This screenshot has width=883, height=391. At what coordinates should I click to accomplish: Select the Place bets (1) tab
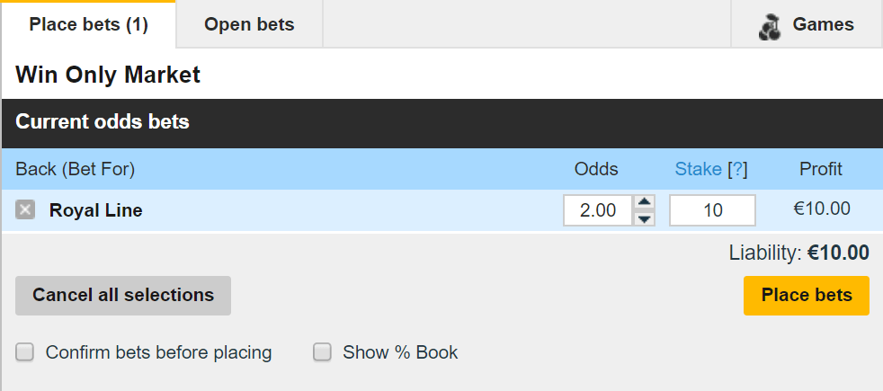pyautogui.click(x=88, y=24)
